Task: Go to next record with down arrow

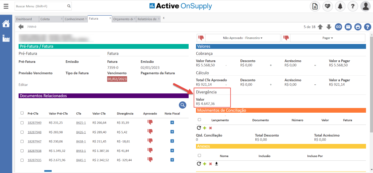Action: [x=329, y=27]
